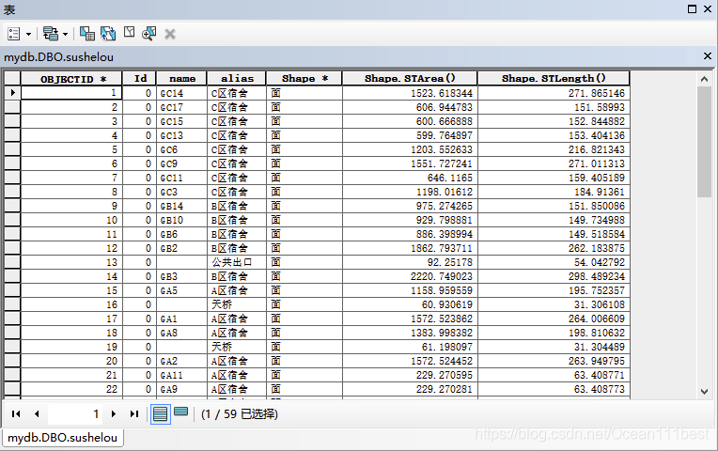Show selected records view button
Viewport: 718px width, 451px height.
pyautogui.click(x=180, y=412)
